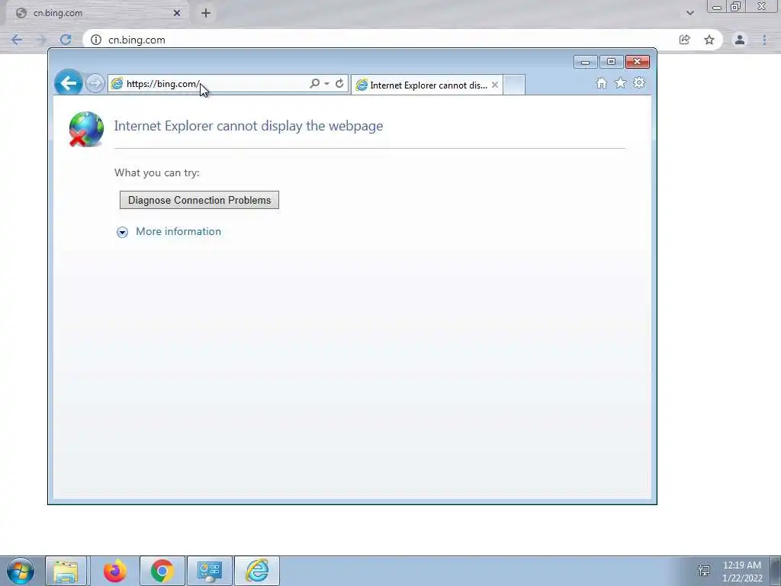Open the Chrome profile avatar
Image resolution: width=781 pixels, height=586 pixels.
[x=740, y=40]
